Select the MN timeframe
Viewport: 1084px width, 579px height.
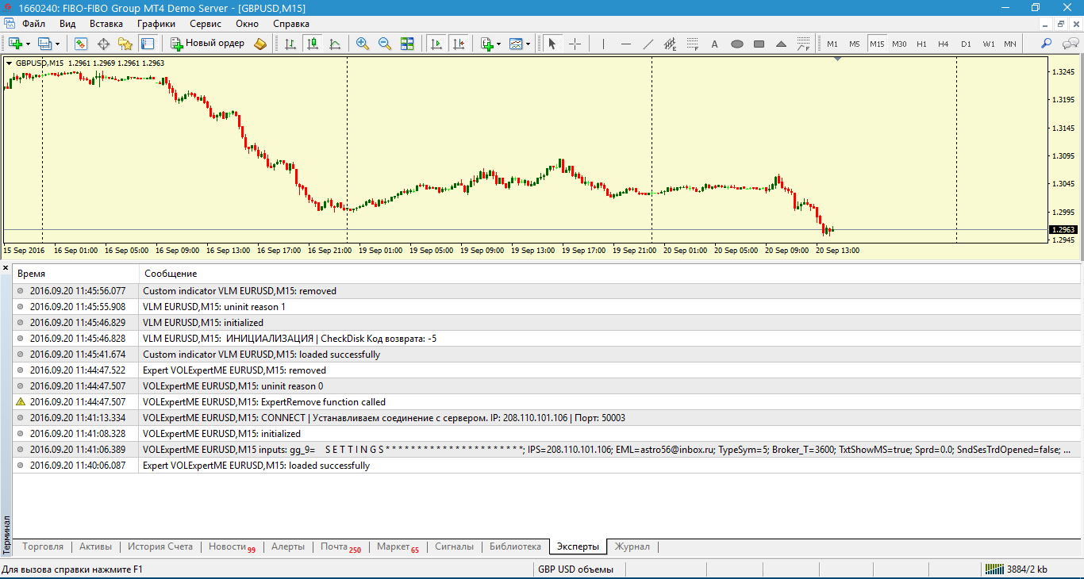[x=1010, y=44]
